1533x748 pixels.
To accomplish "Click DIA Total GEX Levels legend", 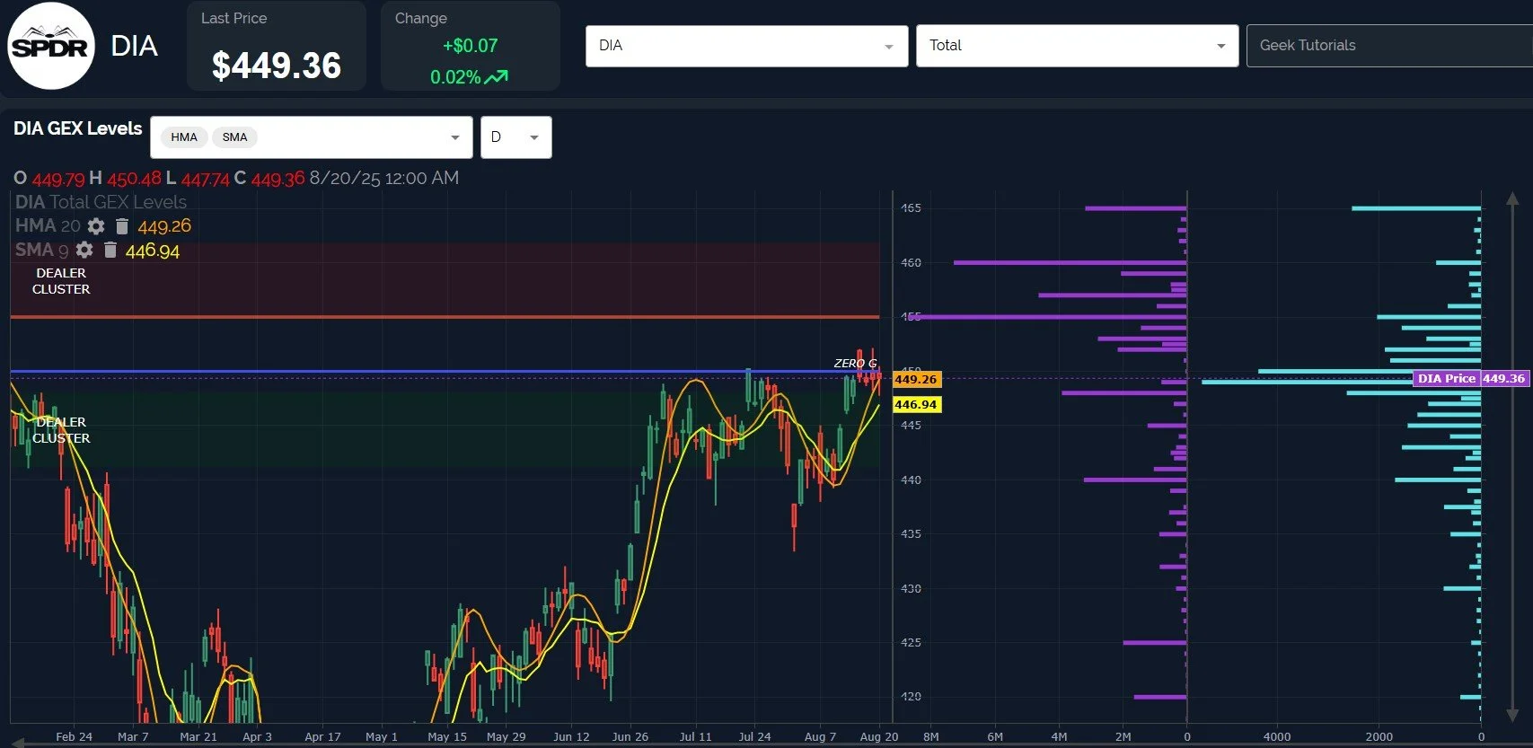I will pyautogui.click(x=101, y=202).
